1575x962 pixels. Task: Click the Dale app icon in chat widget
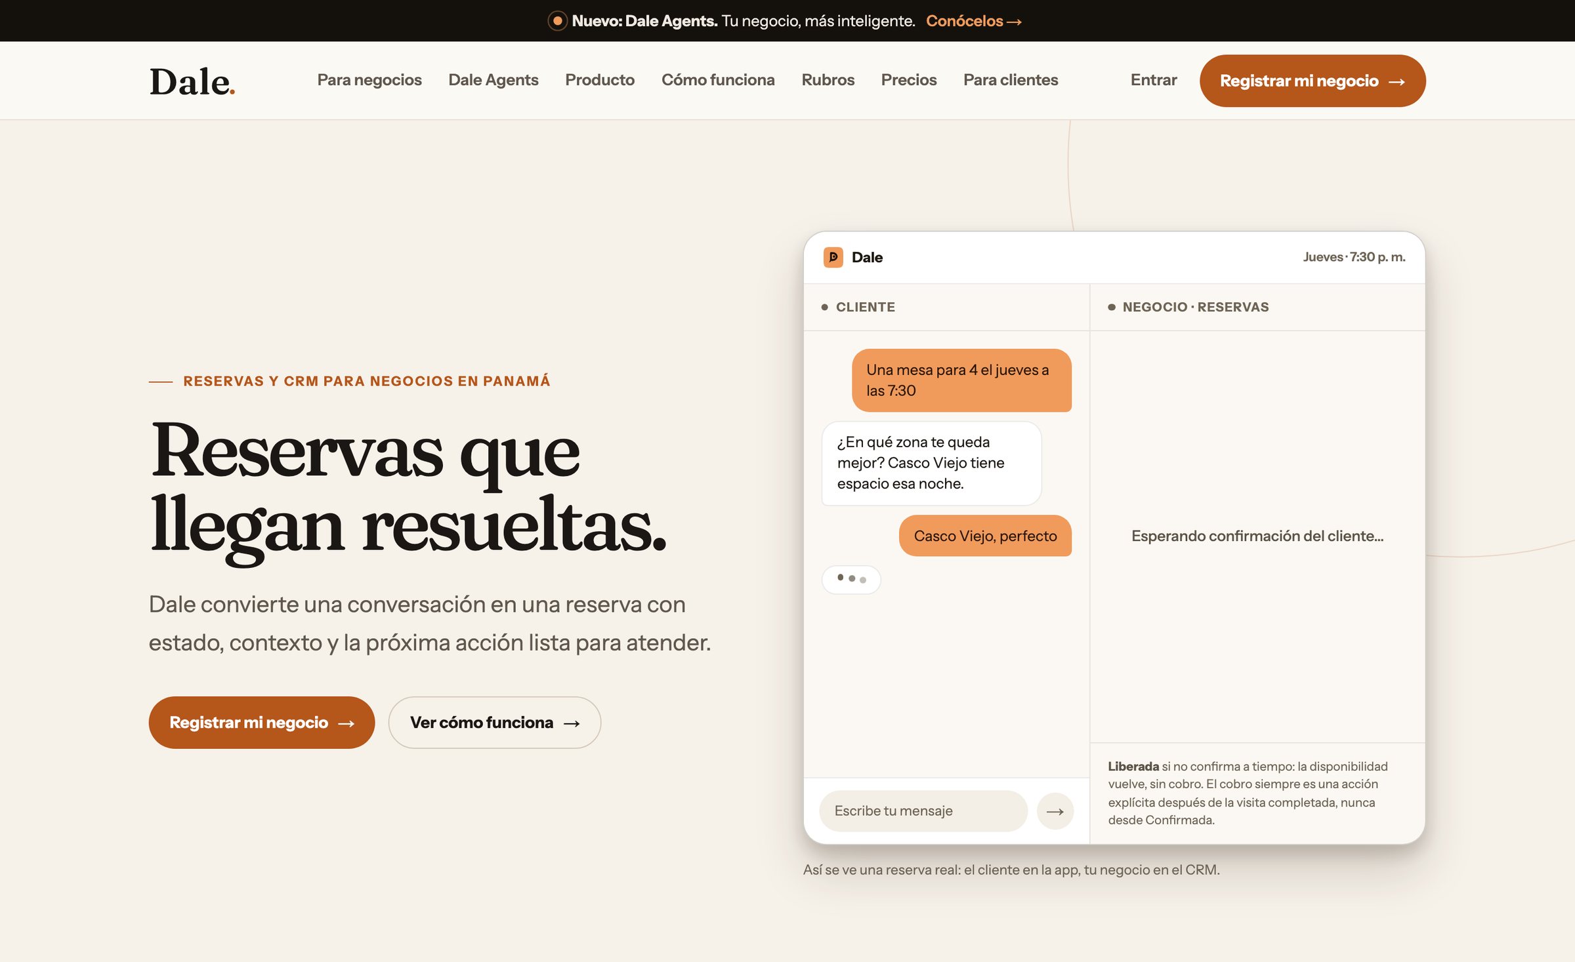(833, 257)
